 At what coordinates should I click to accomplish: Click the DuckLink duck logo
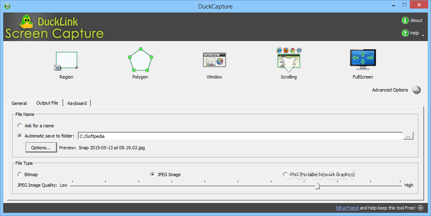[x=26, y=22]
